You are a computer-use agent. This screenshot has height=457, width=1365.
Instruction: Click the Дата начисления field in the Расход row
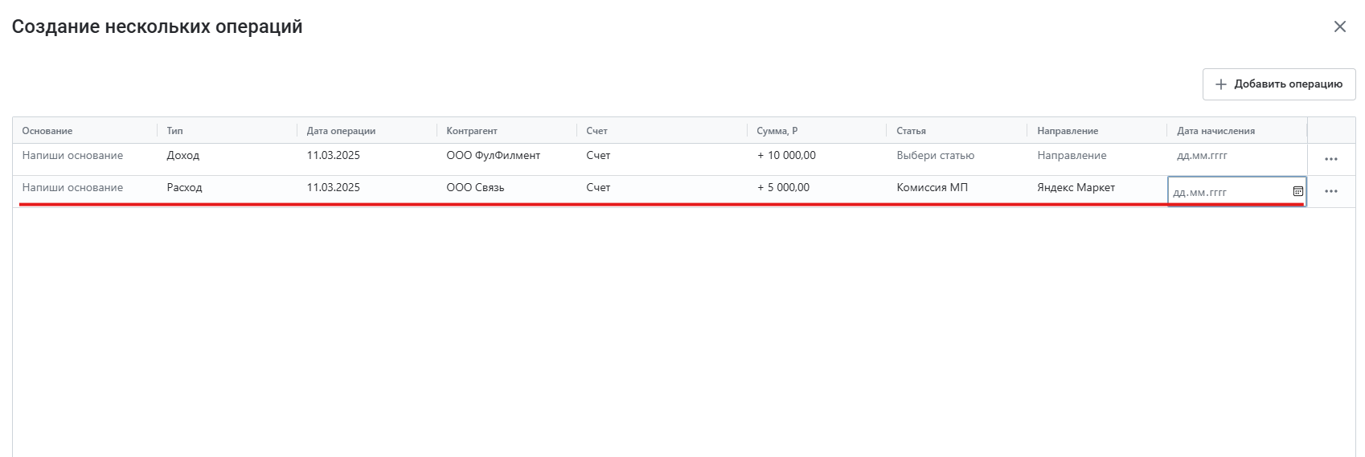1236,191
